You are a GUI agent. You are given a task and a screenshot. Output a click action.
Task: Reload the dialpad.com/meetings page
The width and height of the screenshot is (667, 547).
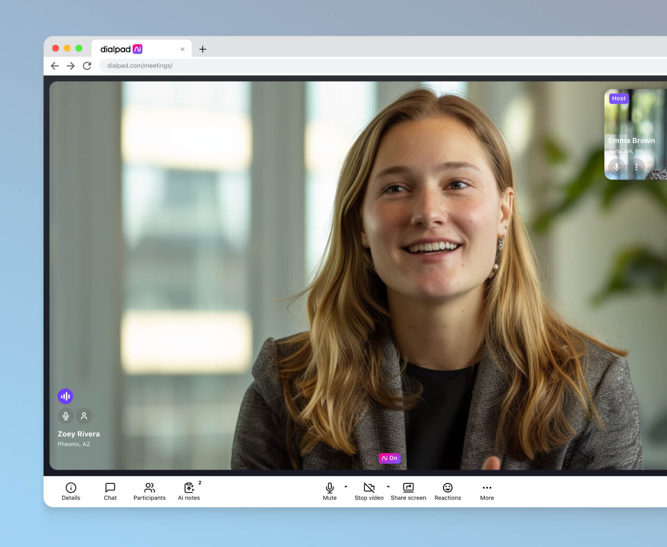[88, 66]
